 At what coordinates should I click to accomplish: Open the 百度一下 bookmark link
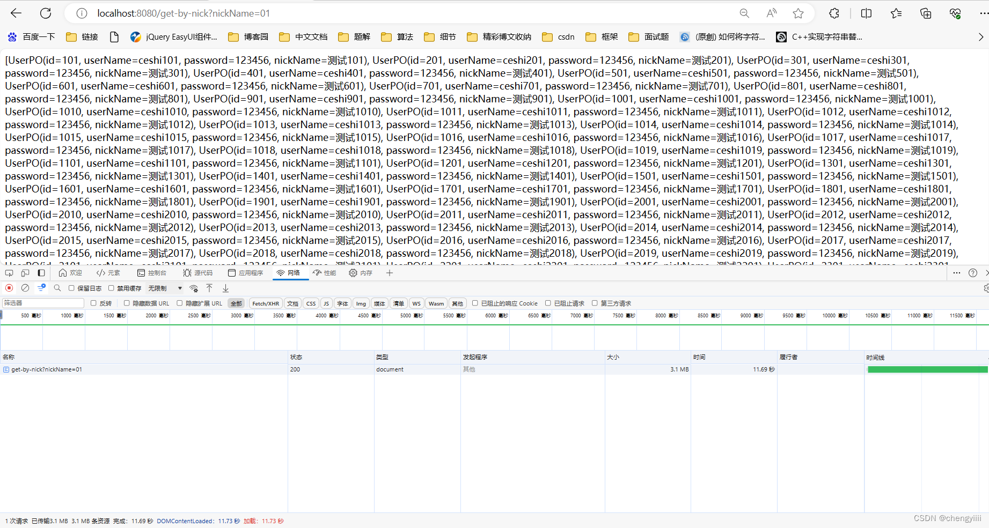(31, 37)
